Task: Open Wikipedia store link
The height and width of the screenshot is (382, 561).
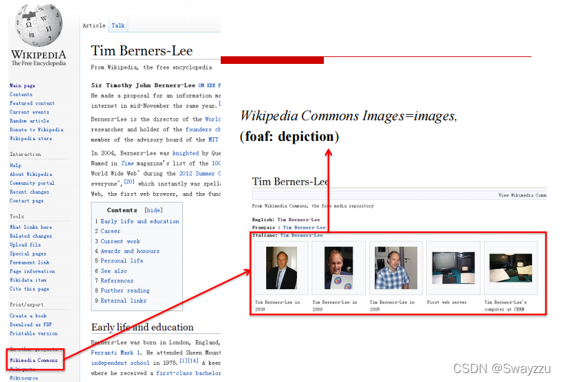Action: [x=31, y=138]
